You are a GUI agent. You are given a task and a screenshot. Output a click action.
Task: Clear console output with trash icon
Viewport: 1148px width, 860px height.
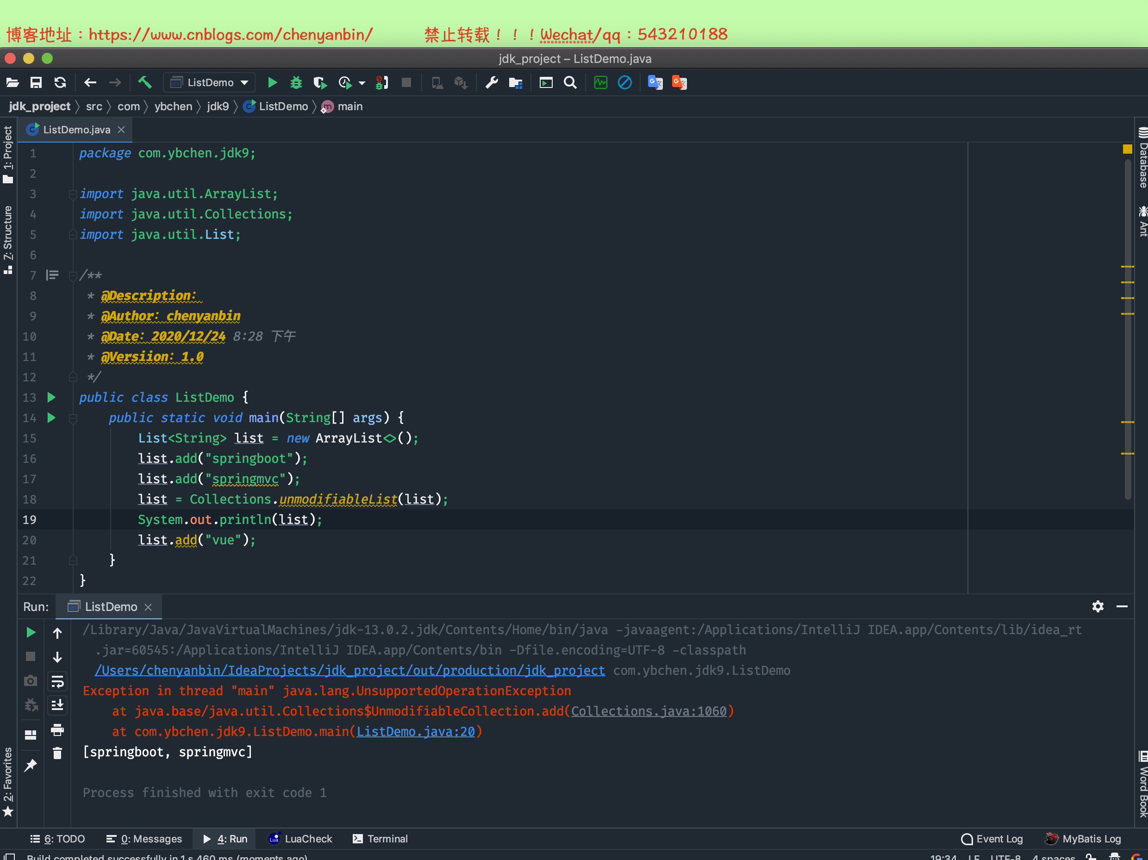57,753
